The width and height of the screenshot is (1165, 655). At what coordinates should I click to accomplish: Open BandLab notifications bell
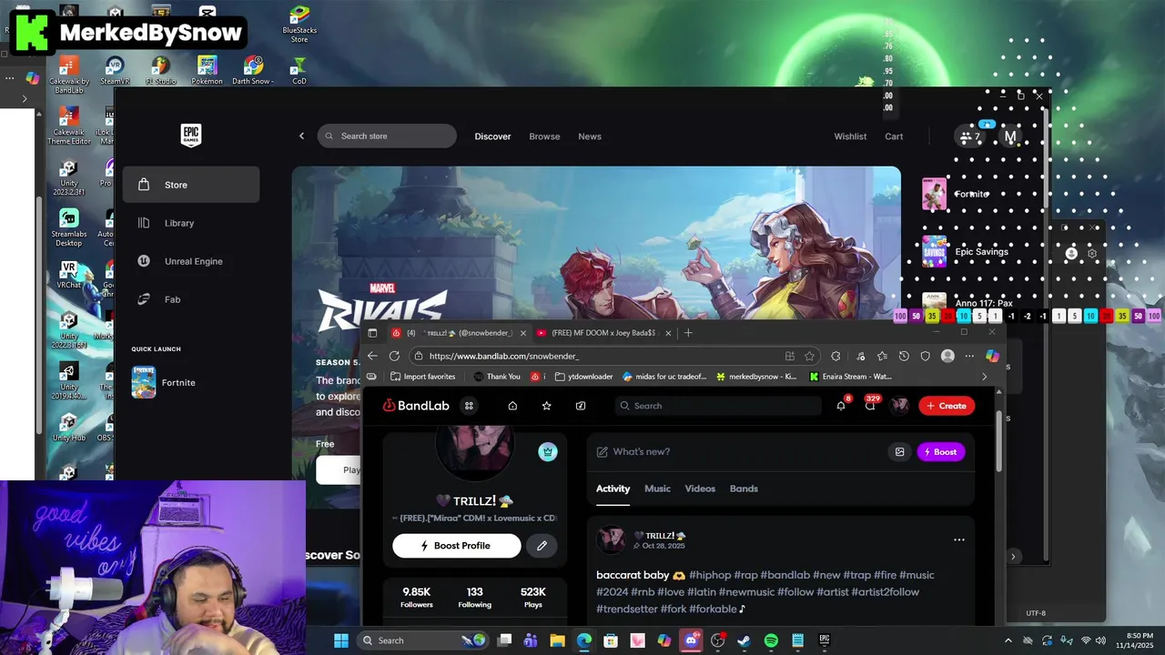click(841, 406)
